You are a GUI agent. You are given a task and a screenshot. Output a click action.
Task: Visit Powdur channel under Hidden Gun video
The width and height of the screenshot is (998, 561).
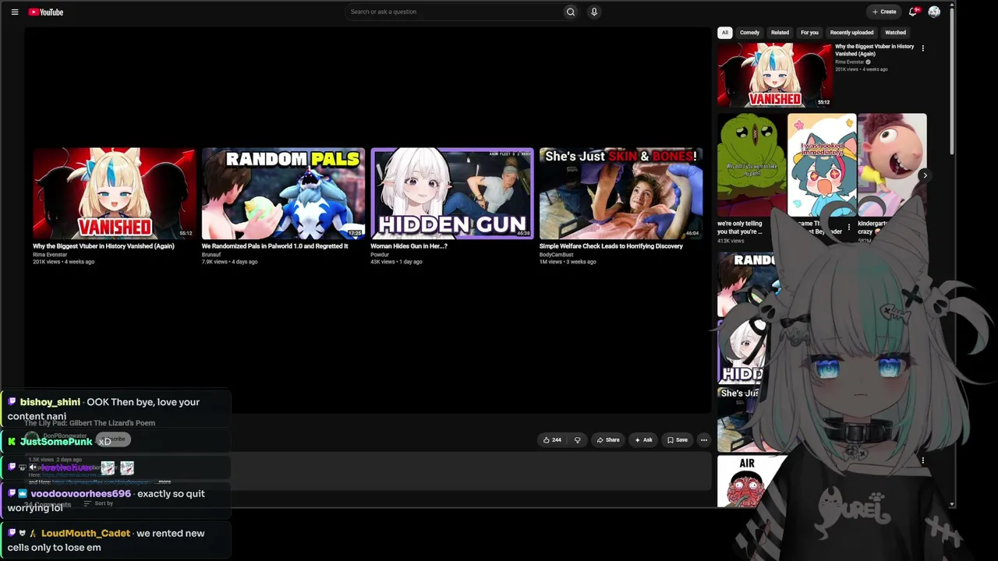click(380, 255)
